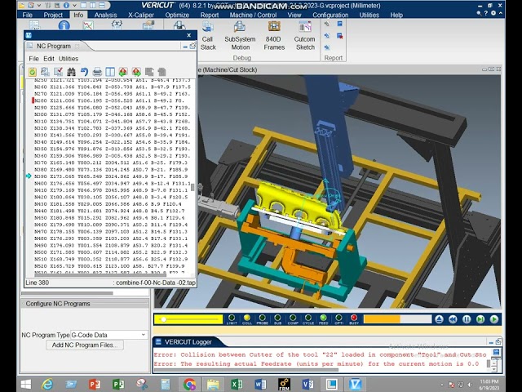Open Internet Explorer from taskbar
The height and width of the screenshot is (392, 522).
coord(47,385)
